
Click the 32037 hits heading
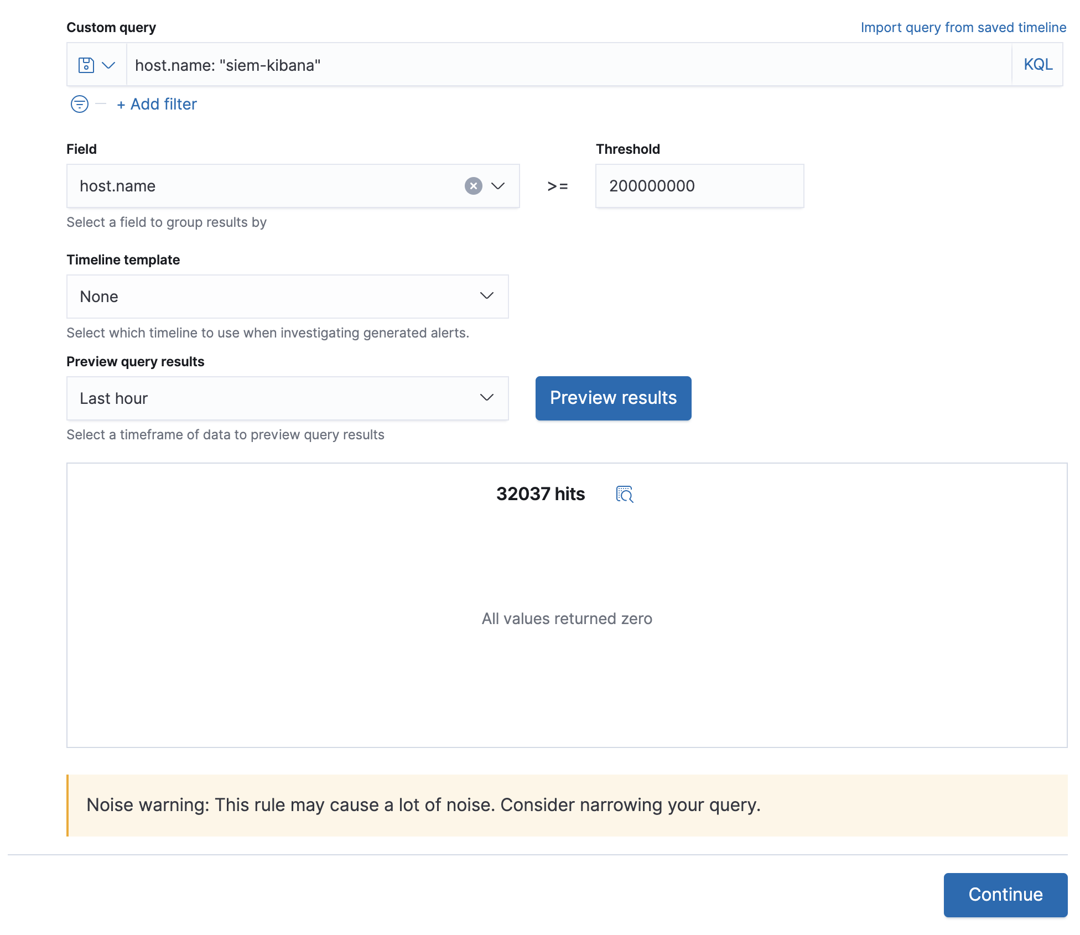540,494
